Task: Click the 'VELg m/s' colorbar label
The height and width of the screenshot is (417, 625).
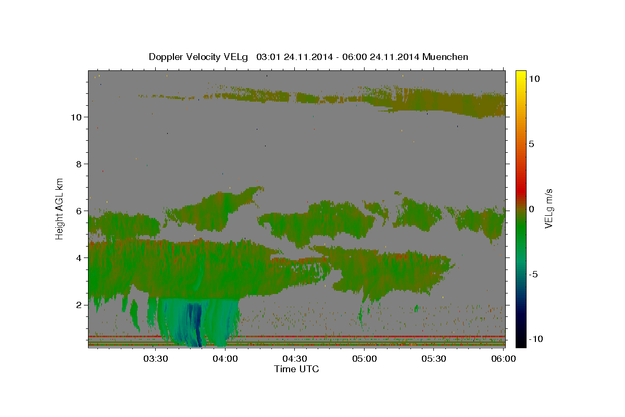Action: pyautogui.click(x=548, y=208)
